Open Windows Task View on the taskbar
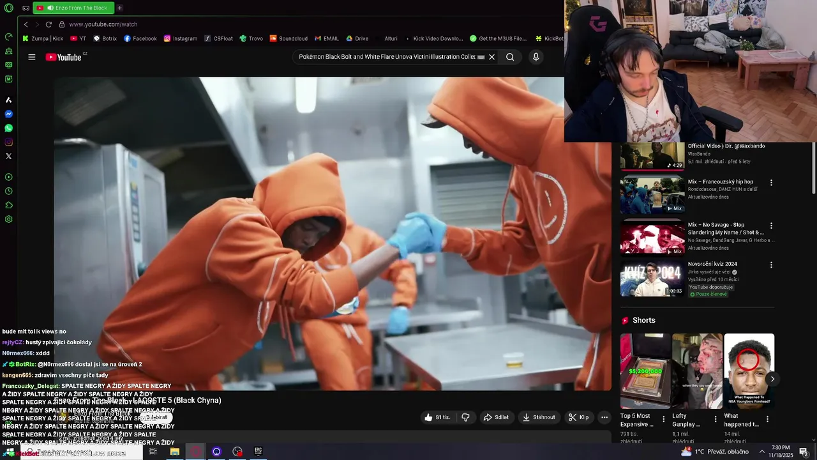 (x=153, y=452)
